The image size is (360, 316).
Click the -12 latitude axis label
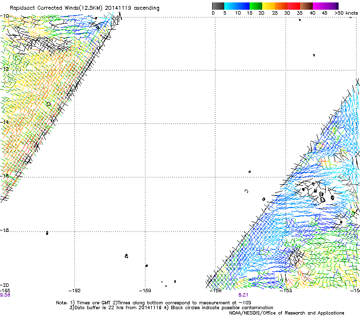click(x=4, y=69)
